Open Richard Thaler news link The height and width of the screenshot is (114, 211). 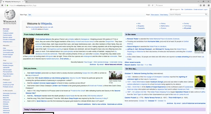[x=133, y=39]
